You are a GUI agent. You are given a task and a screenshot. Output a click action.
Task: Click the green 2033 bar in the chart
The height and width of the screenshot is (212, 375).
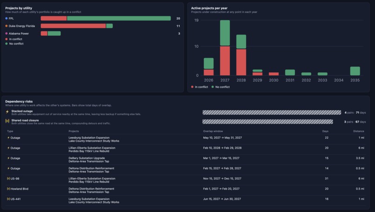click(x=322, y=74)
